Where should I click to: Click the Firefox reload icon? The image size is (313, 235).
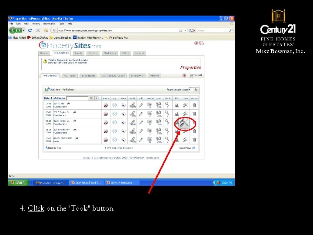click(30, 30)
